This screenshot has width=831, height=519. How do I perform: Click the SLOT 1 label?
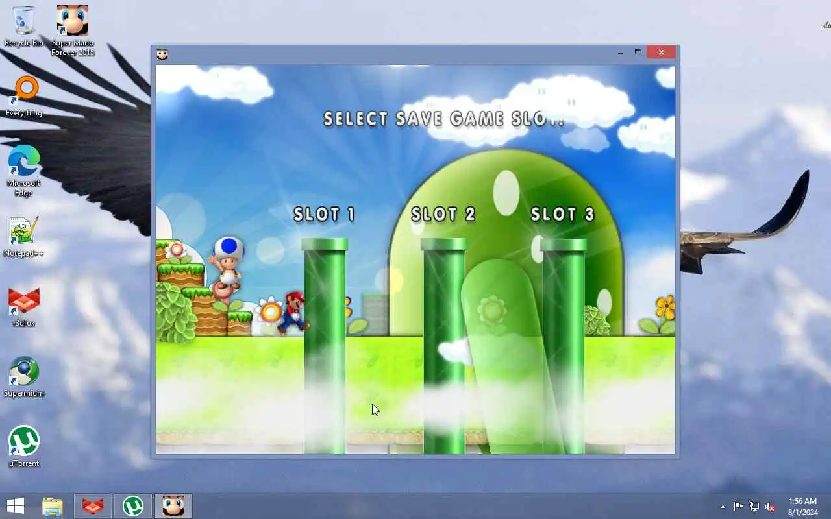pyautogui.click(x=325, y=214)
